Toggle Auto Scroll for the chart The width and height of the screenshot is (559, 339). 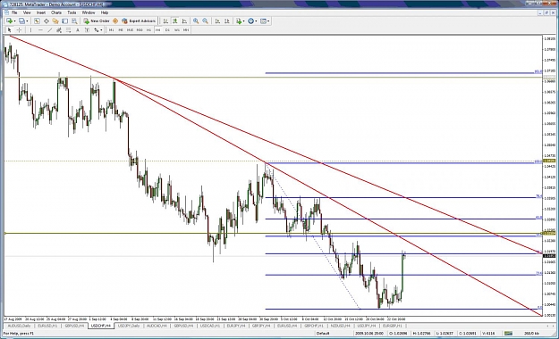point(217,21)
